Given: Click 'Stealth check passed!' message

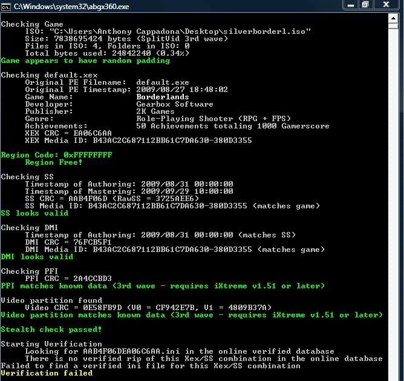Looking at the screenshot, I should coord(51,330).
